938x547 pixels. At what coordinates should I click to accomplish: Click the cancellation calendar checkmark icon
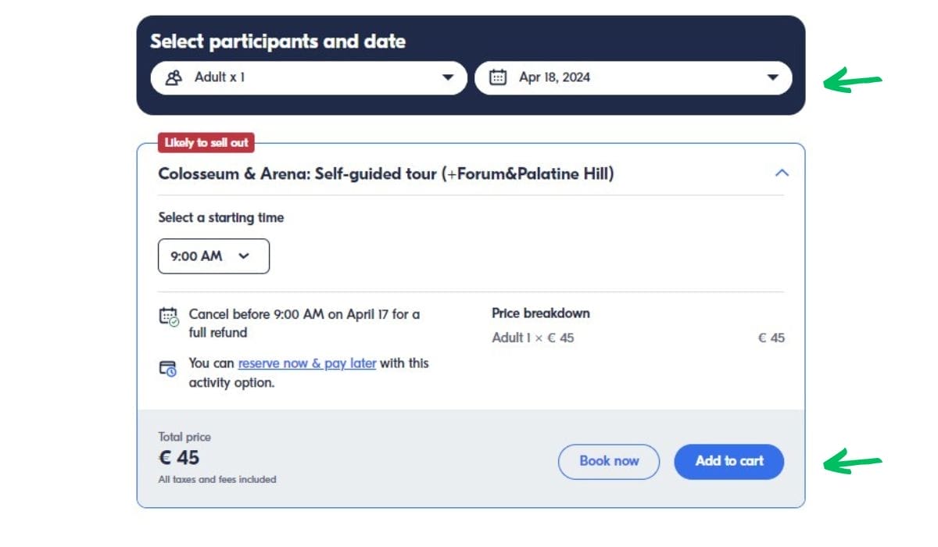point(169,316)
